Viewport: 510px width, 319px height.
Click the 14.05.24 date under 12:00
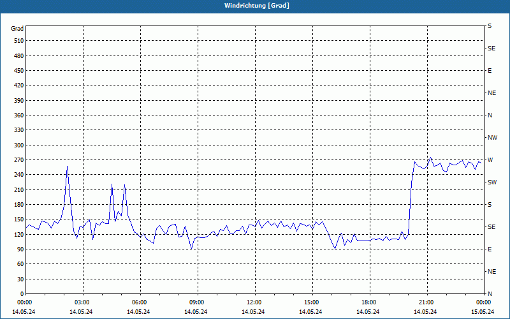(x=253, y=312)
